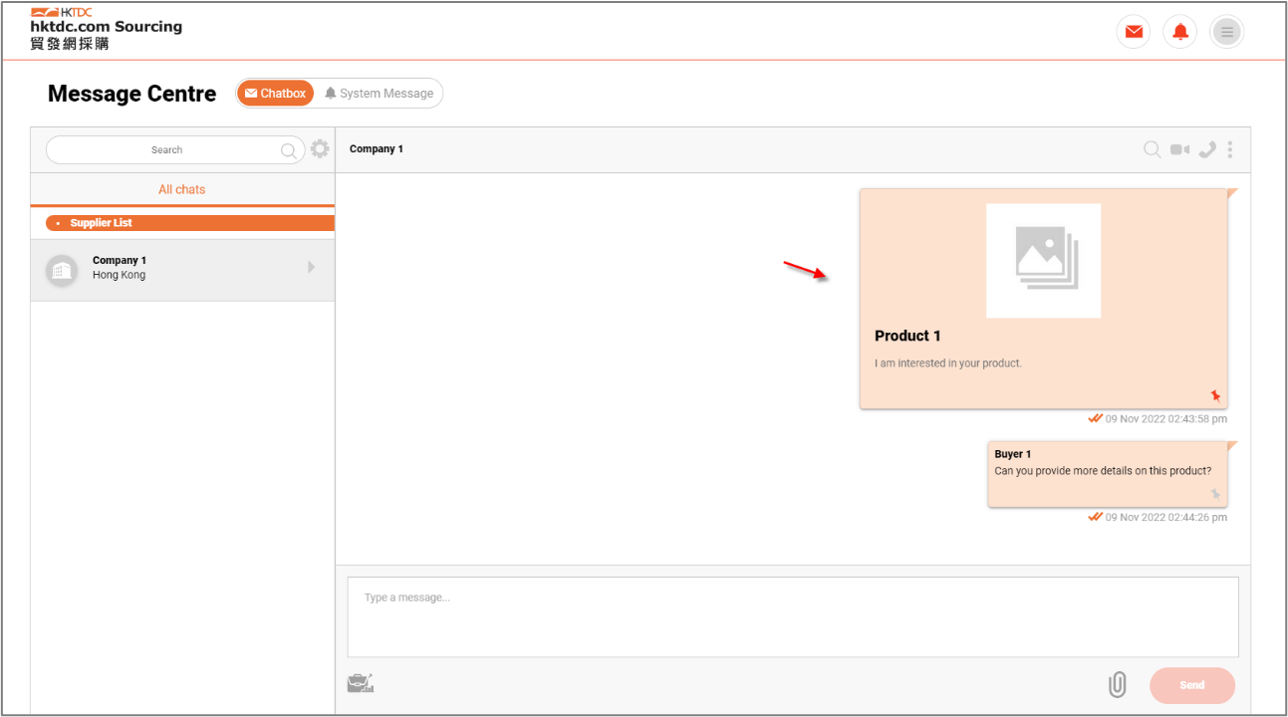Open the three-dot more options menu
The image size is (1288, 717).
point(1230,149)
